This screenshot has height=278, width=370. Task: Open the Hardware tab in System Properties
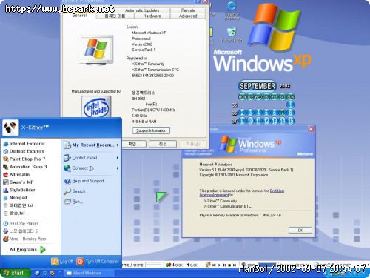click(152, 16)
